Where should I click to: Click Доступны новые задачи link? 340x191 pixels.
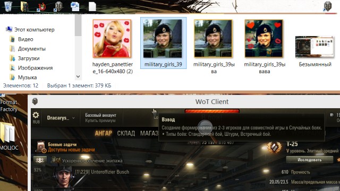pos(71,150)
